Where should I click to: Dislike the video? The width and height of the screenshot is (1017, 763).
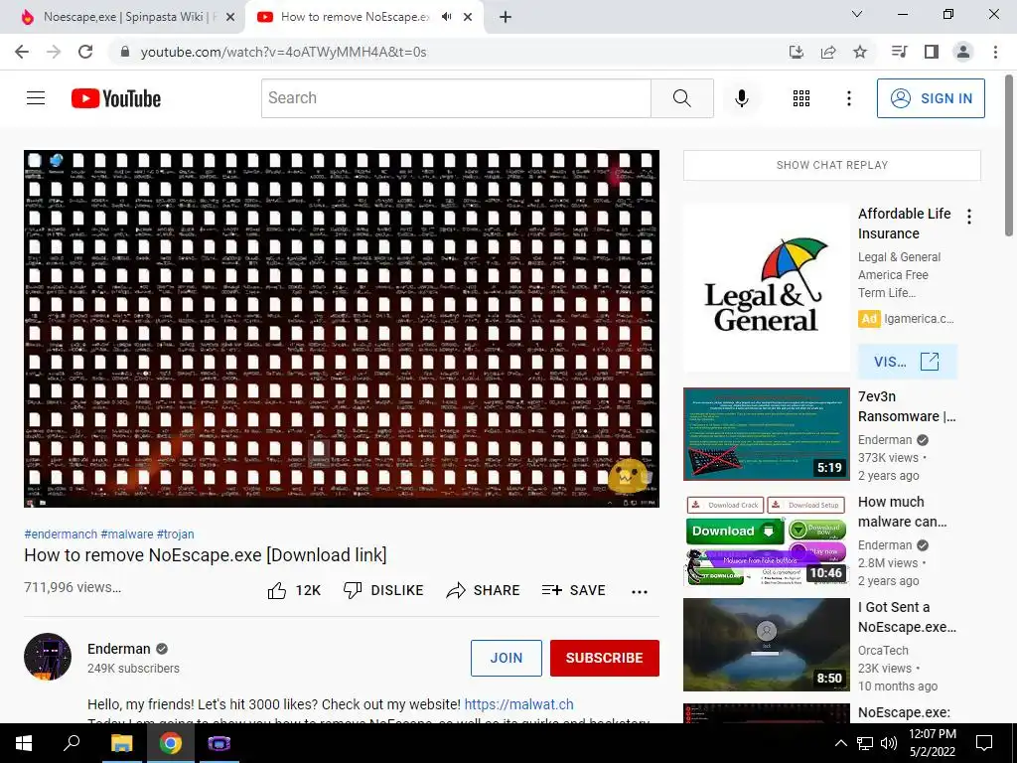click(x=383, y=590)
